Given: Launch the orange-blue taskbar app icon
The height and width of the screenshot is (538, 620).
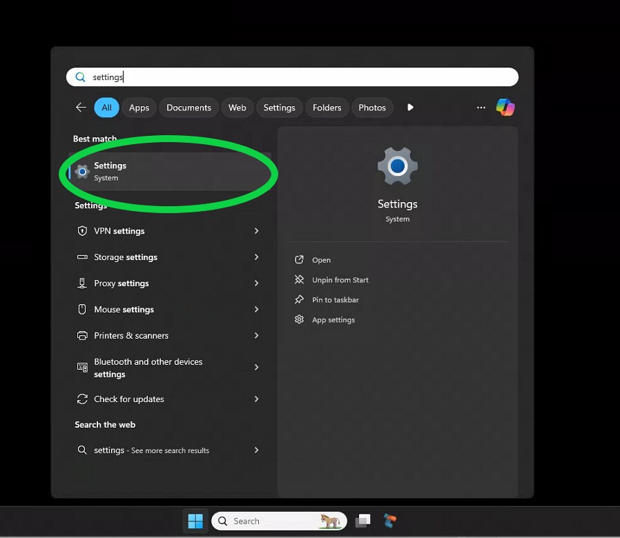Looking at the screenshot, I should click(390, 521).
